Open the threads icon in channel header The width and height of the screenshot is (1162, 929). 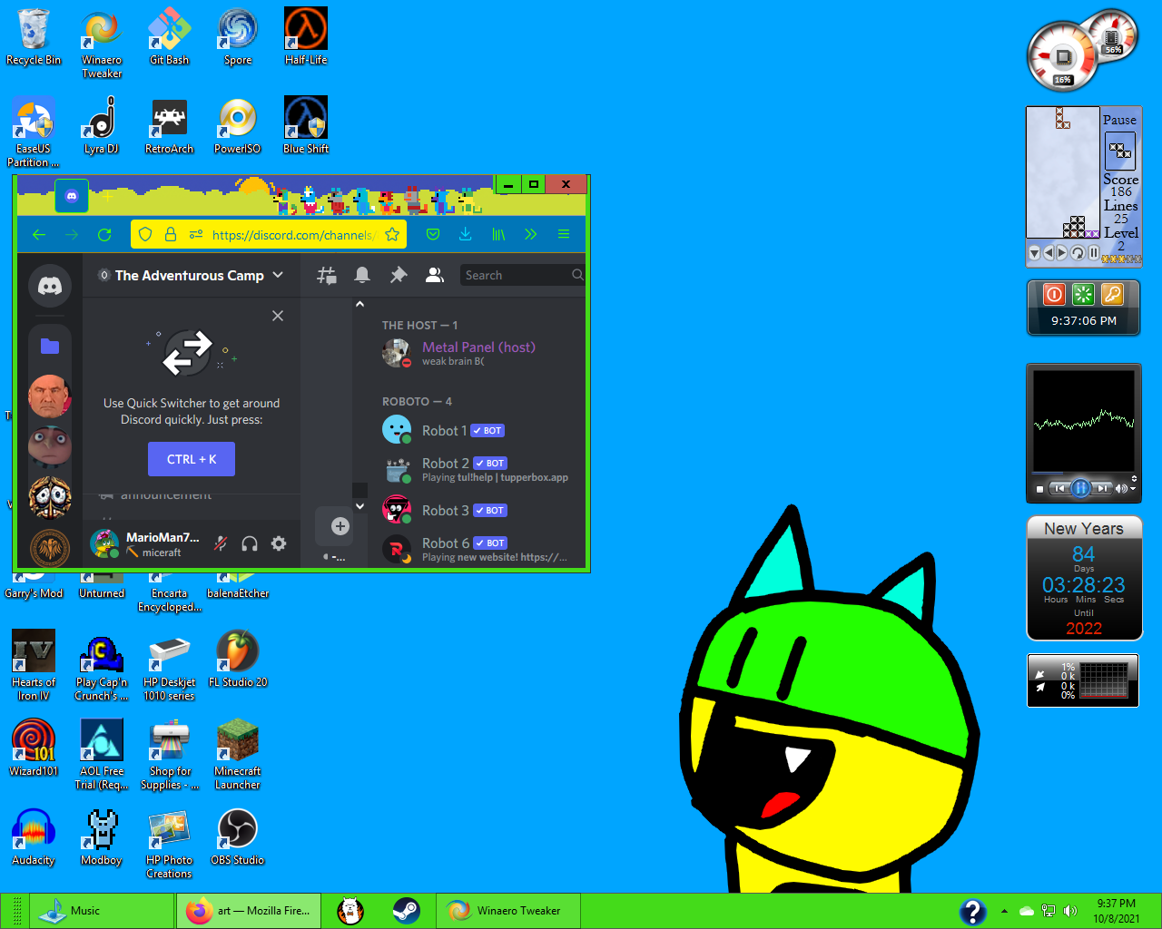(327, 275)
